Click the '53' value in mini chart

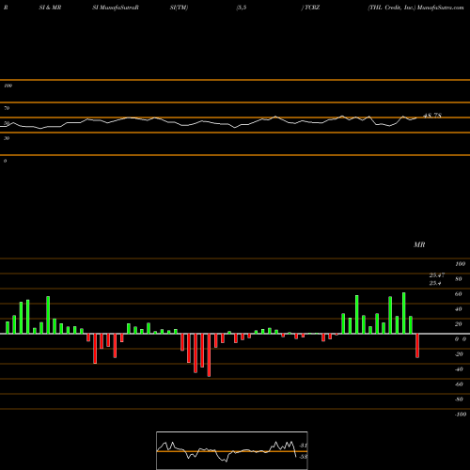[304, 457]
